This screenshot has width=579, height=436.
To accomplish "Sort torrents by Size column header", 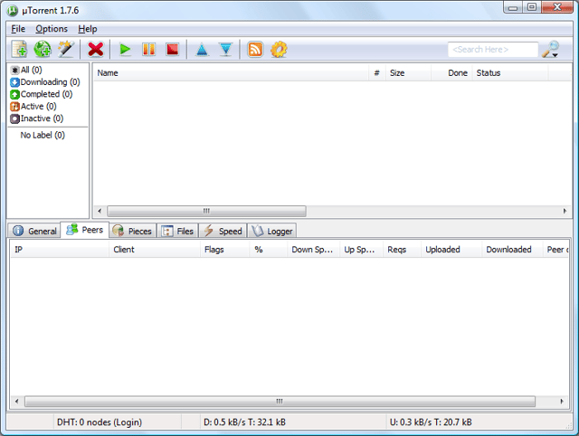I will point(408,73).
